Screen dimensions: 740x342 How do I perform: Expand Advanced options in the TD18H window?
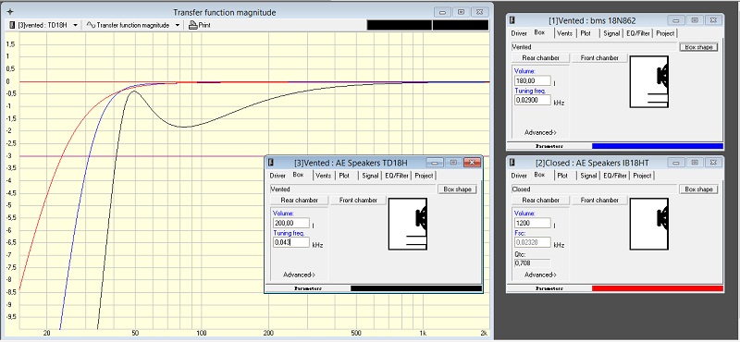point(299,275)
